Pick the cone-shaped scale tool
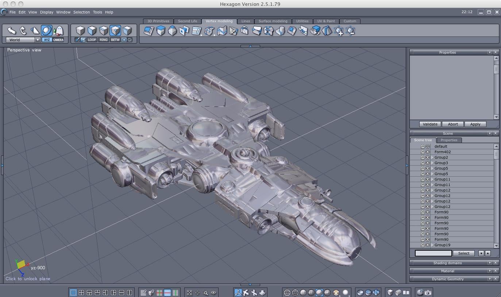 35,31
